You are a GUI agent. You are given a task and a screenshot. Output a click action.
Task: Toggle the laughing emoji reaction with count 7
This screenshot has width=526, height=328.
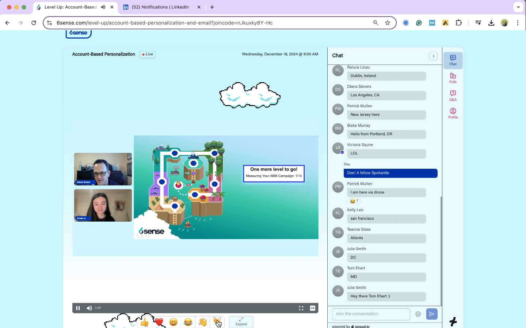354,201
